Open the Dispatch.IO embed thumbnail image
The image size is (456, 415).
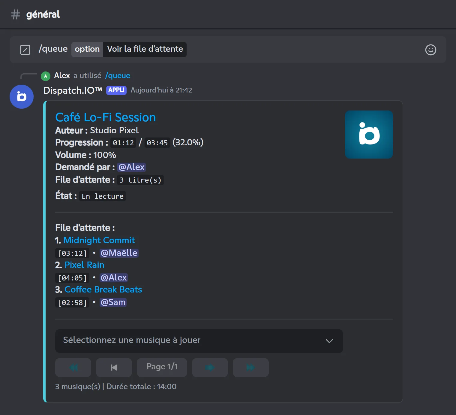(x=369, y=135)
